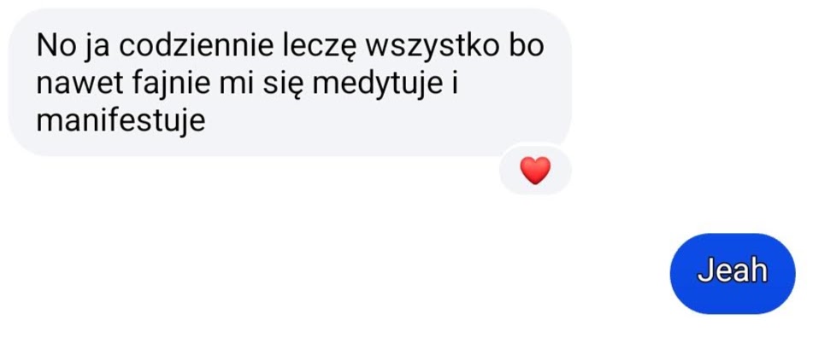This screenshot has width=813, height=349.
Task: Tap the gray message starting "No ja codziennie"
Action: pos(290,83)
